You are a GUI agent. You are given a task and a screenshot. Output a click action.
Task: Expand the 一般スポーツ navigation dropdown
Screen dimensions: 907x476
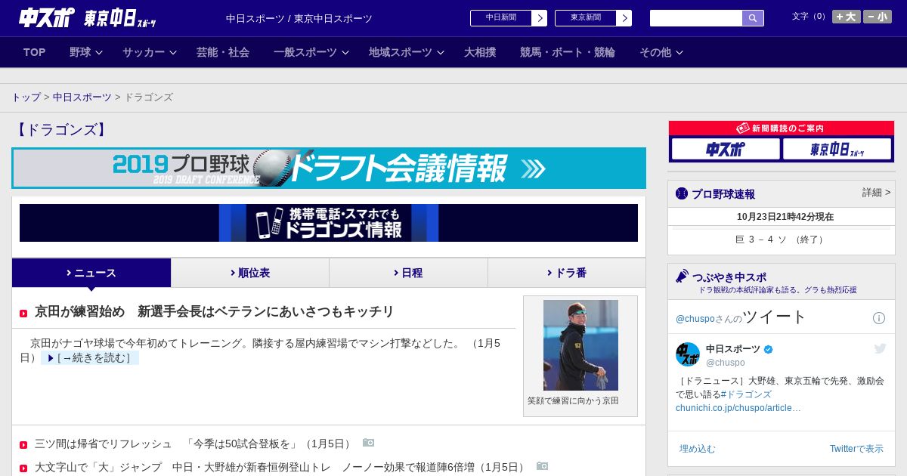(x=311, y=52)
